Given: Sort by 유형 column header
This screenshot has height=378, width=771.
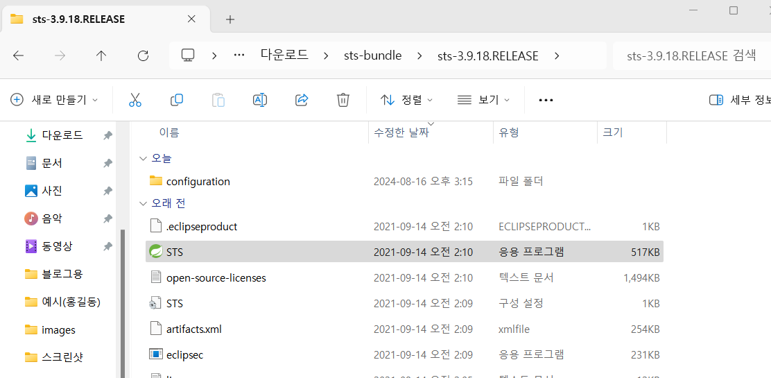Looking at the screenshot, I should (509, 132).
